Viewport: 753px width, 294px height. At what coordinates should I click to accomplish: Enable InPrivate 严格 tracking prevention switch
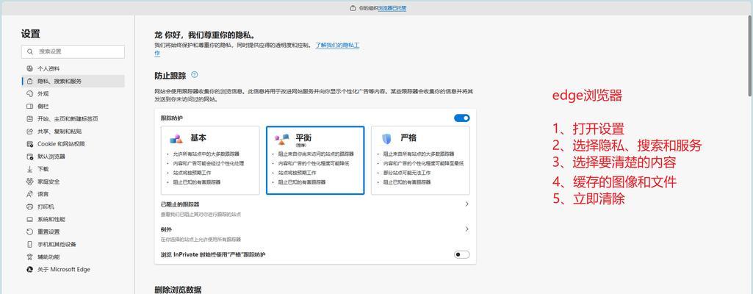(x=462, y=254)
